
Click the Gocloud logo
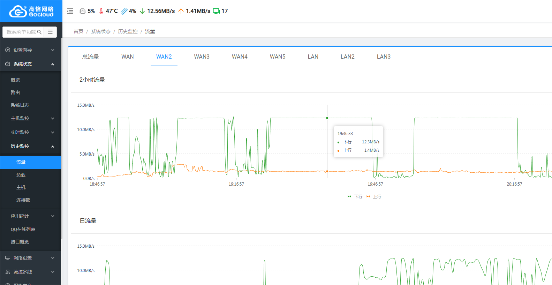(x=31, y=11)
